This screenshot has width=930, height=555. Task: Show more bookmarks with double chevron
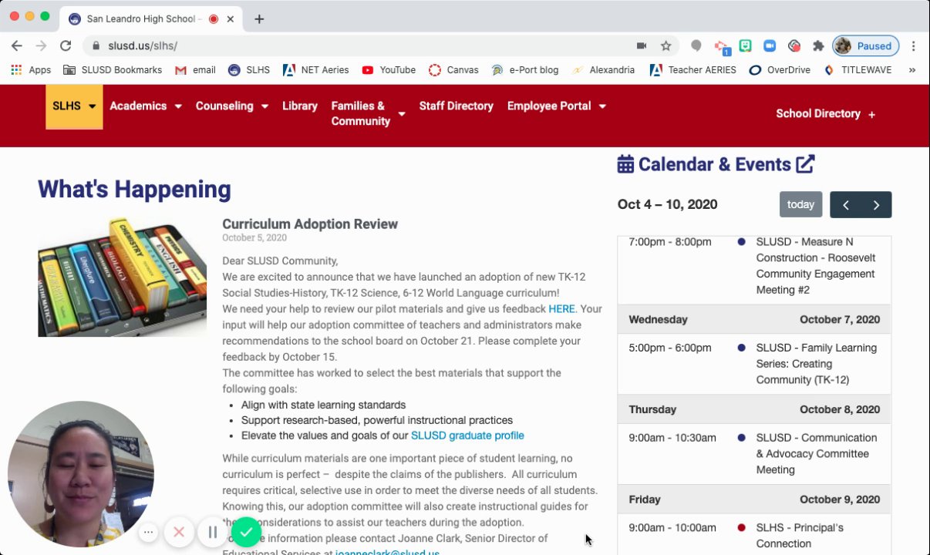tap(912, 70)
